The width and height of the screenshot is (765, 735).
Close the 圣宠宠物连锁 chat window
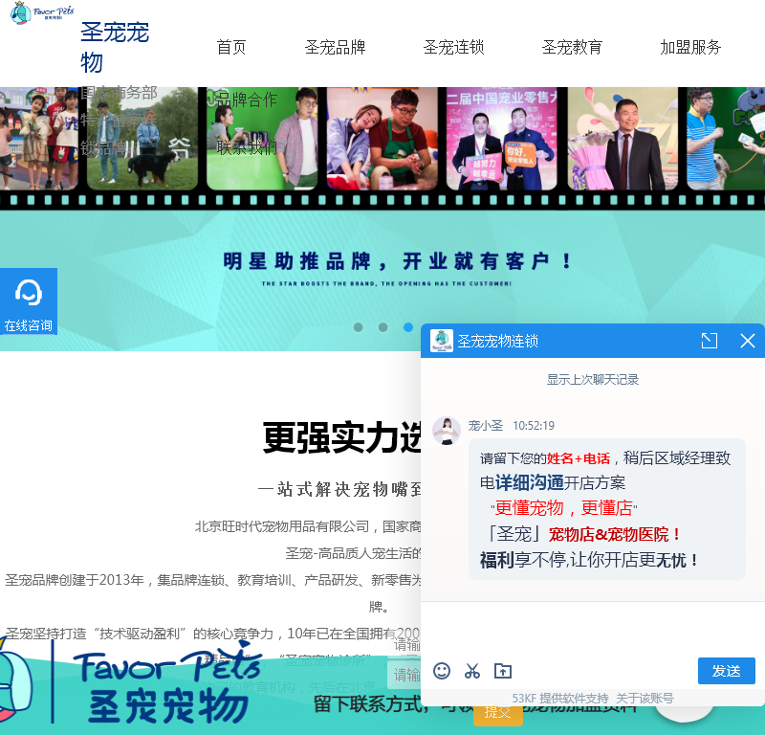(x=748, y=341)
